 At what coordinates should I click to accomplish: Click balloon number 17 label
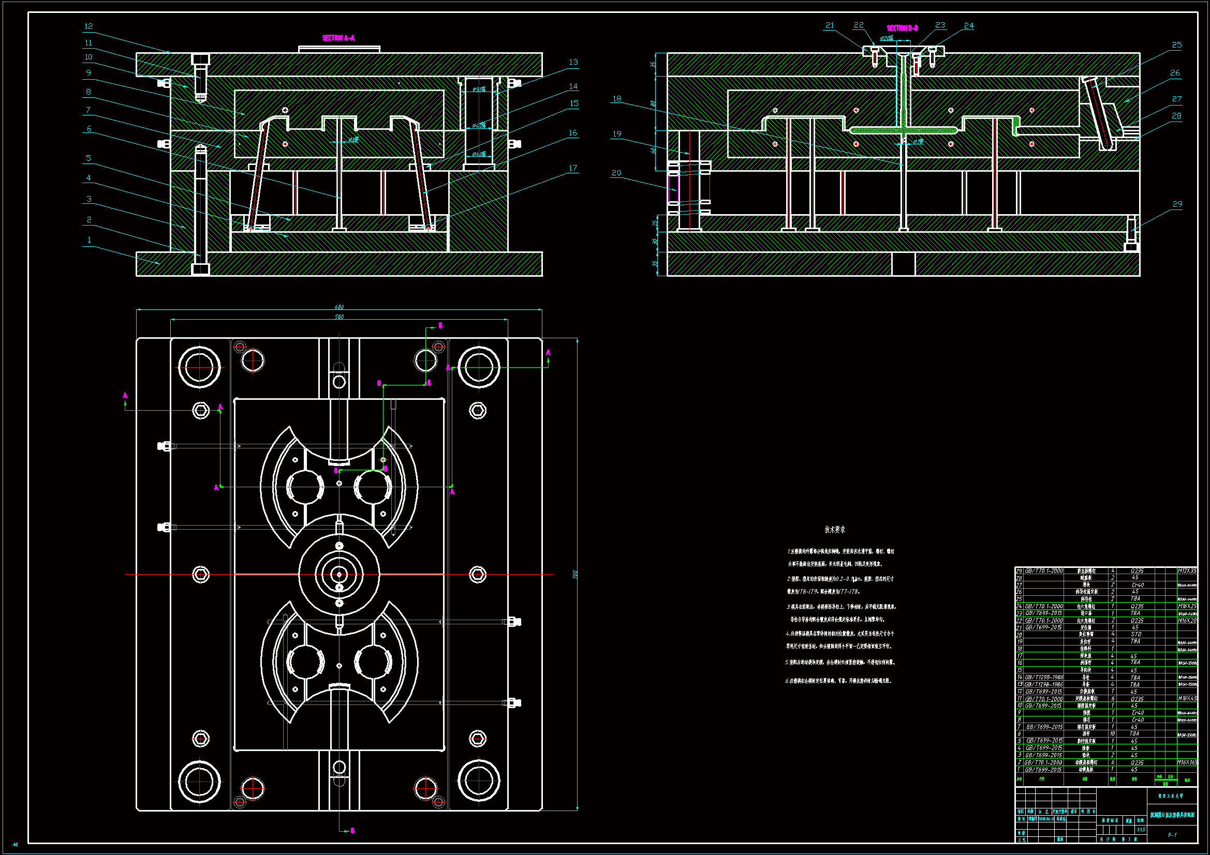573,168
